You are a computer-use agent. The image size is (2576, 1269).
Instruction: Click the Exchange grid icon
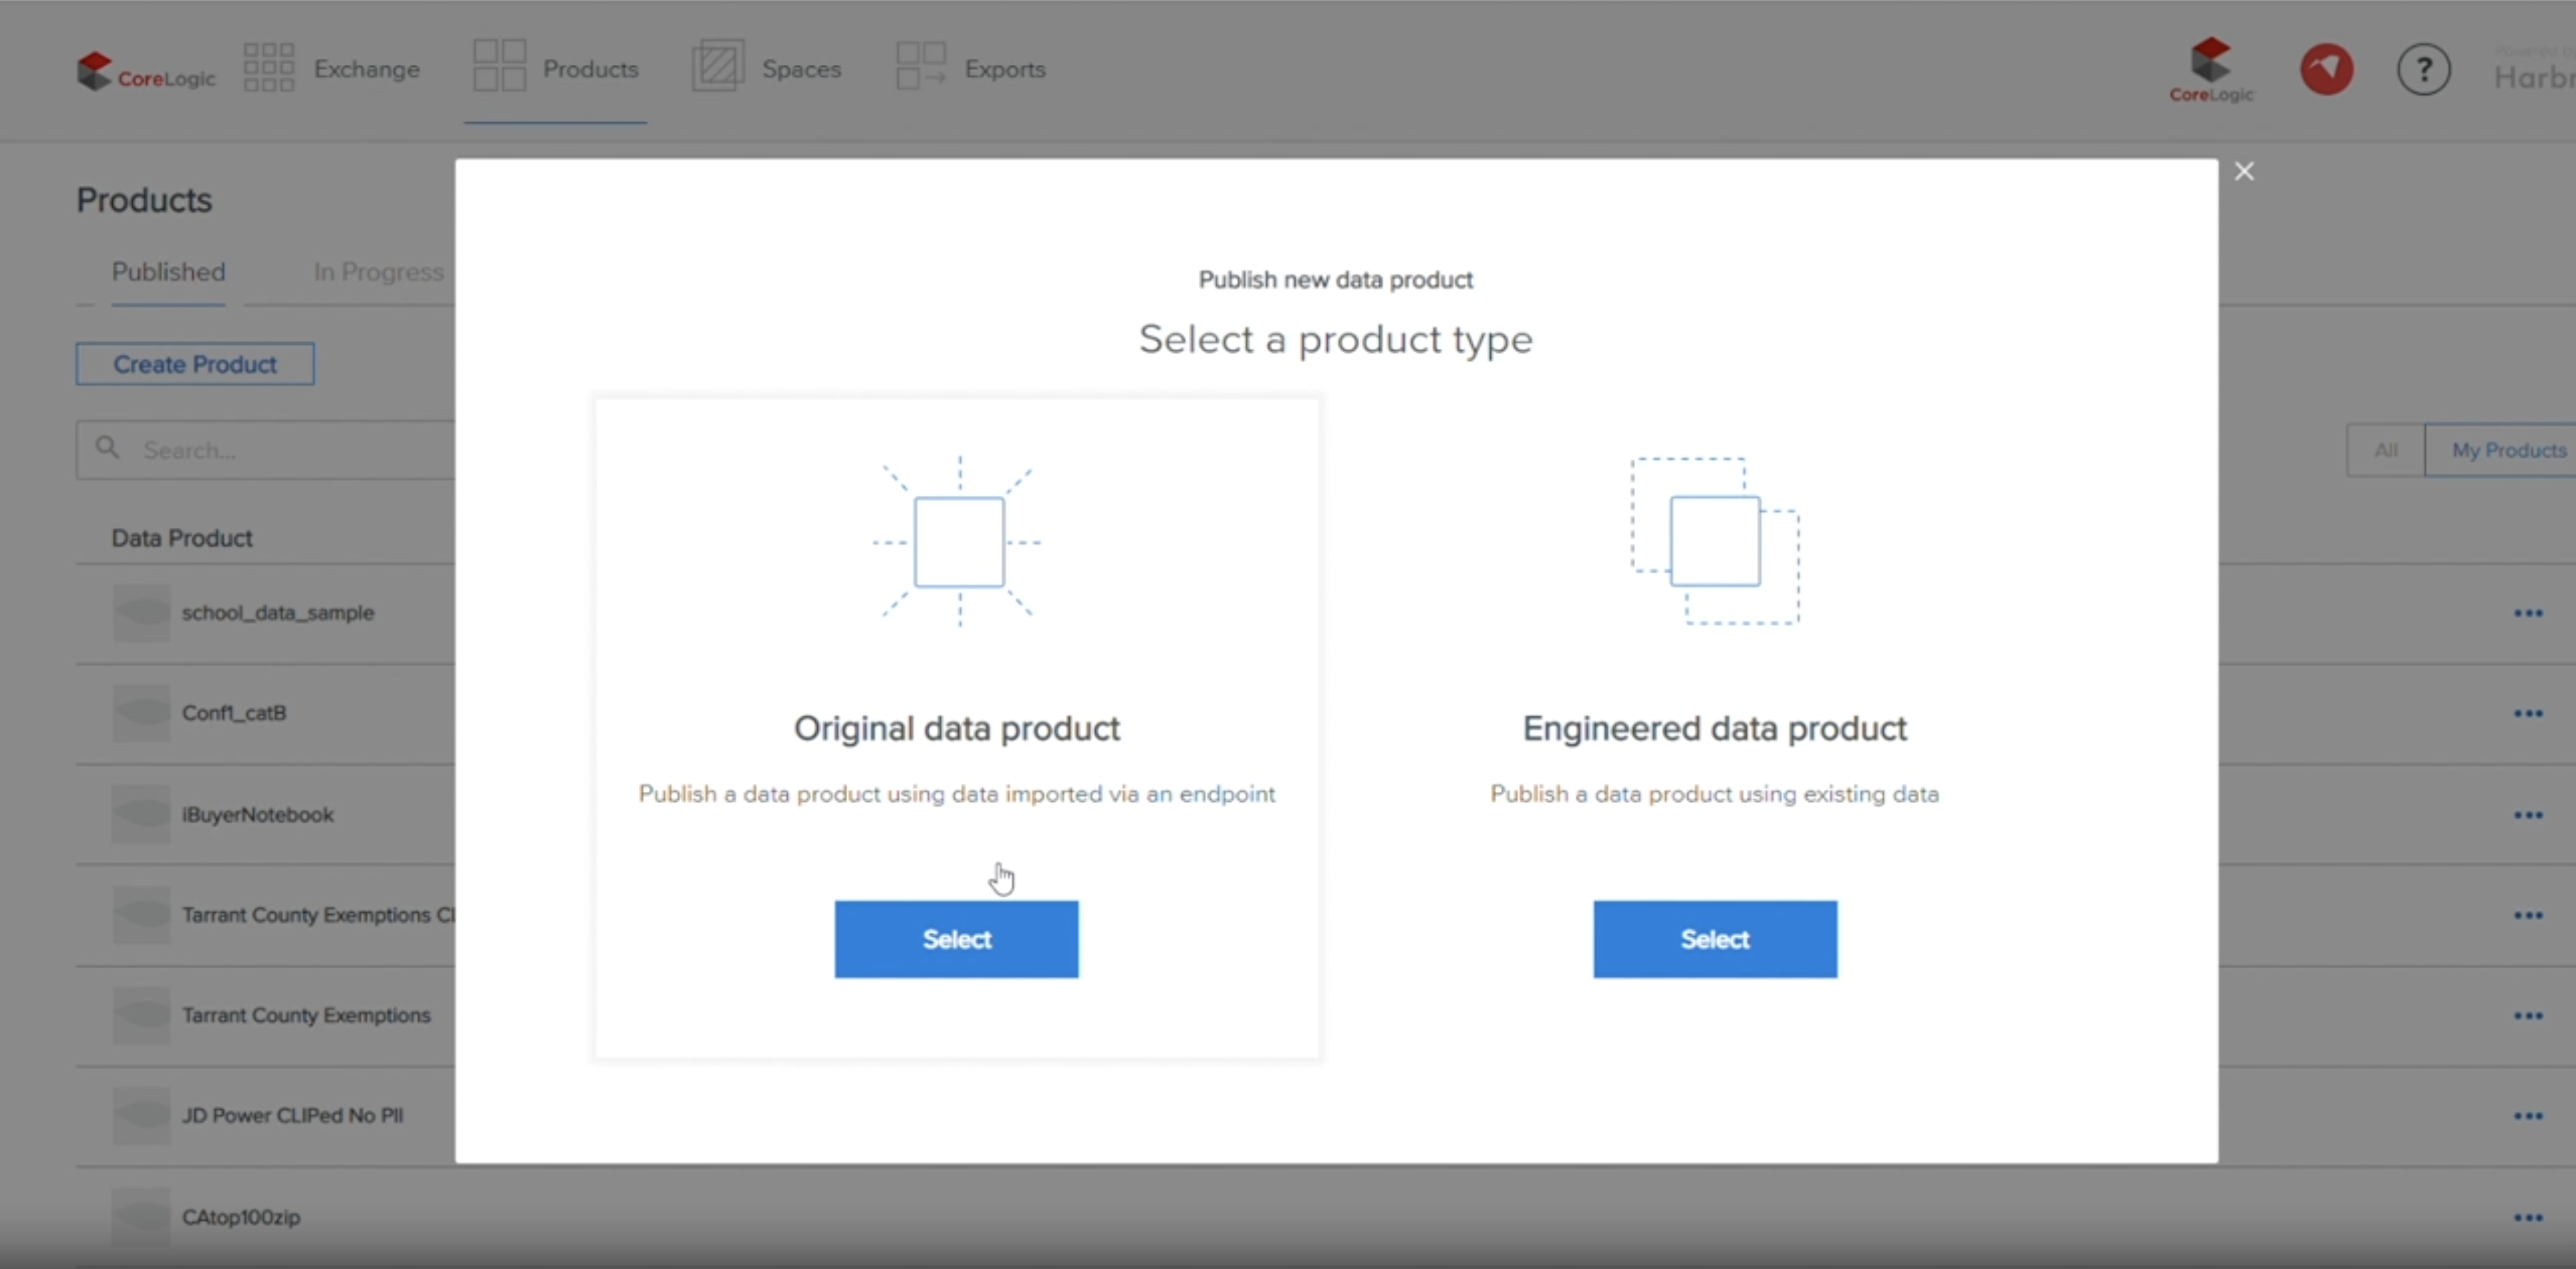coord(268,67)
